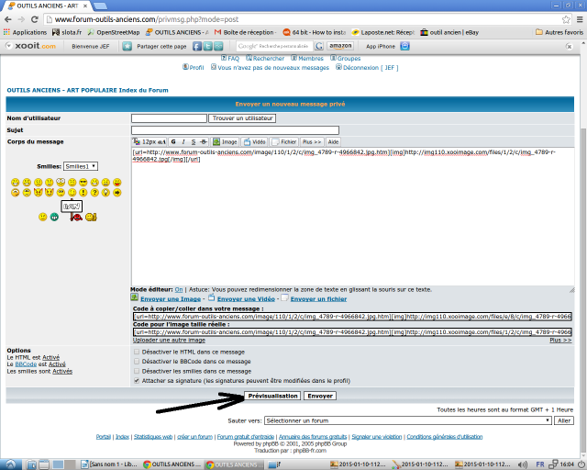The image size is (587, 470).
Task: Insert the thumbs-up smiley
Action: point(91,217)
